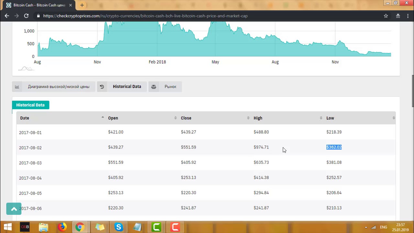Click the address bar URL
This screenshot has height=233, width=414.
pyautogui.click(x=146, y=16)
